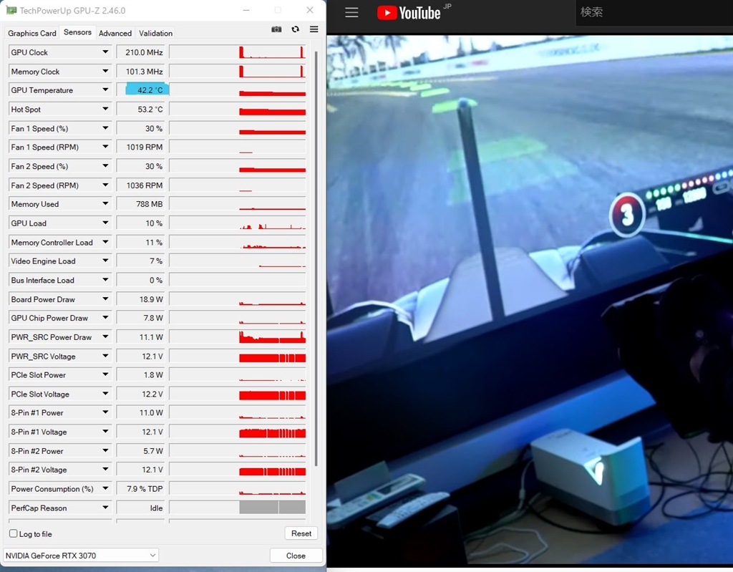The height and width of the screenshot is (572, 733).
Task: Click the Close button in GPU-Z
Action: 296,555
